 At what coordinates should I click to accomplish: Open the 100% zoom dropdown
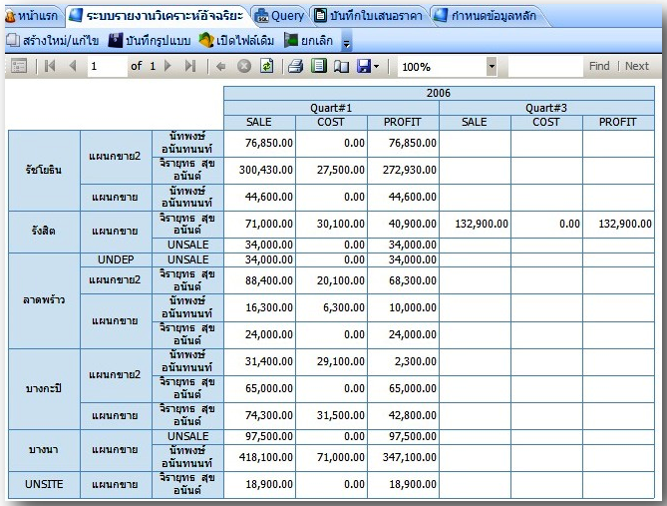click(x=491, y=66)
